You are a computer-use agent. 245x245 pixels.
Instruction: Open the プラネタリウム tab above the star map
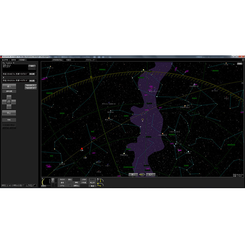click(57, 60)
